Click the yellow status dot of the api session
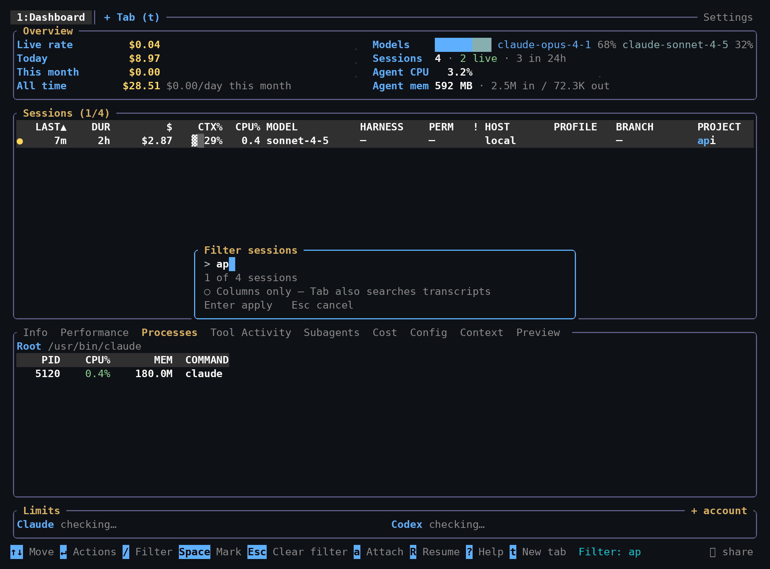The width and height of the screenshot is (770, 569). tap(20, 141)
